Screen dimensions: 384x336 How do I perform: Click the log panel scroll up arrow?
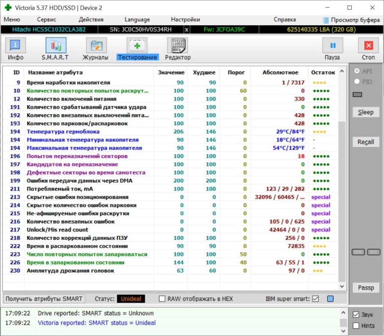pyautogui.click(x=343, y=312)
